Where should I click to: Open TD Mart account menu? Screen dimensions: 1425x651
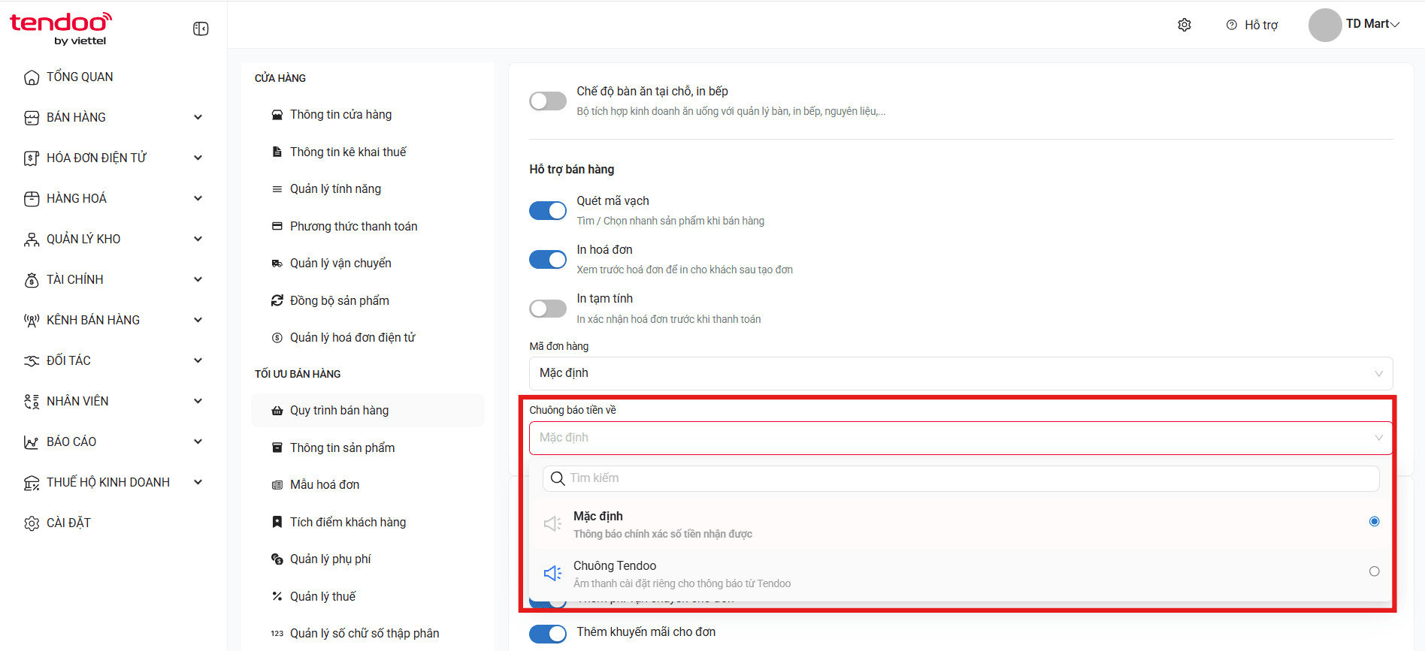1354,25
